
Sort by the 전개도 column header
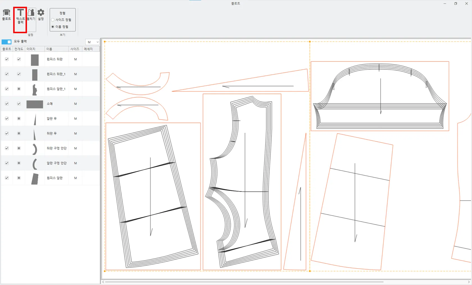19,49
